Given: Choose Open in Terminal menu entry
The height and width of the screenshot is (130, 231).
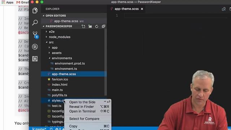Looking at the screenshot, I should [88, 111].
